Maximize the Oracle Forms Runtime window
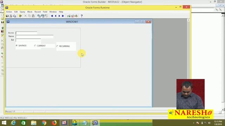The height and width of the screenshot is (126, 225). (180, 7)
